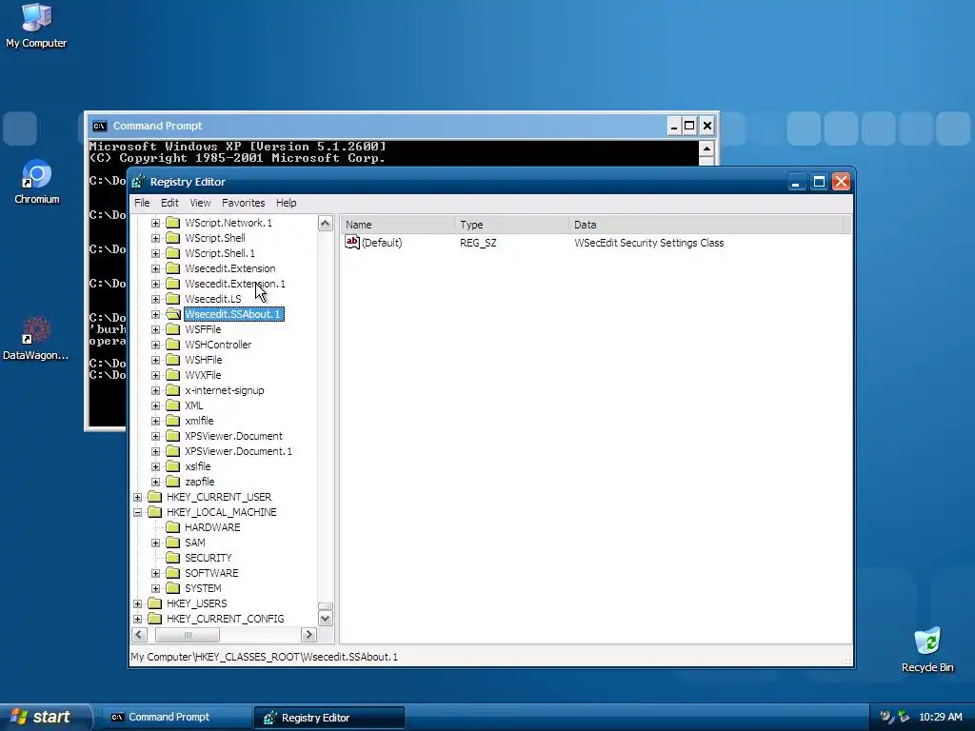975x731 pixels.
Task: Collapse the HKEY_LOCAL_MACHINE hive
Action: (x=137, y=512)
